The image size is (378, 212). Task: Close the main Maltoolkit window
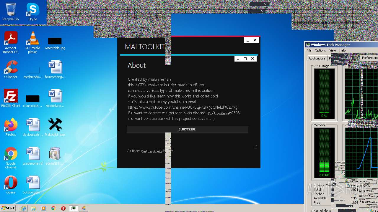click(x=255, y=40)
